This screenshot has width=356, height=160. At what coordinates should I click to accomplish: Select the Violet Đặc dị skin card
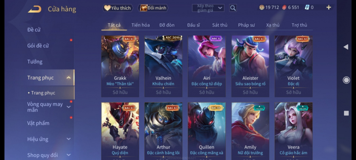[x=294, y=66]
